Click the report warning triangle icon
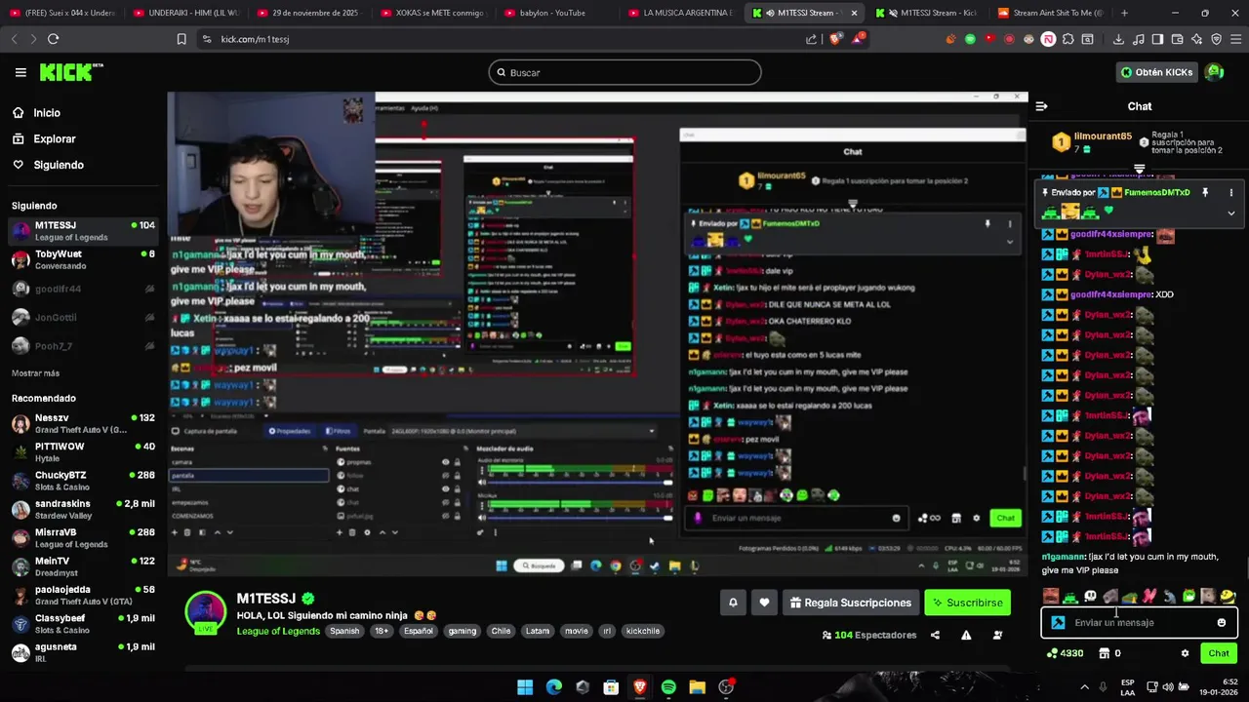1249x702 pixels. click(x=966, y=635)
